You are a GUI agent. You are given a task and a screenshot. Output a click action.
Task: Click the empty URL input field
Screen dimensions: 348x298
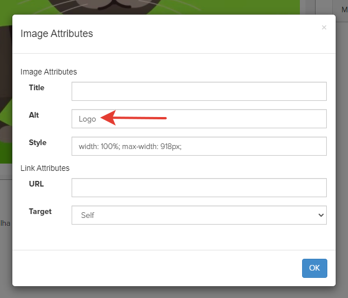tap(199, 188)
